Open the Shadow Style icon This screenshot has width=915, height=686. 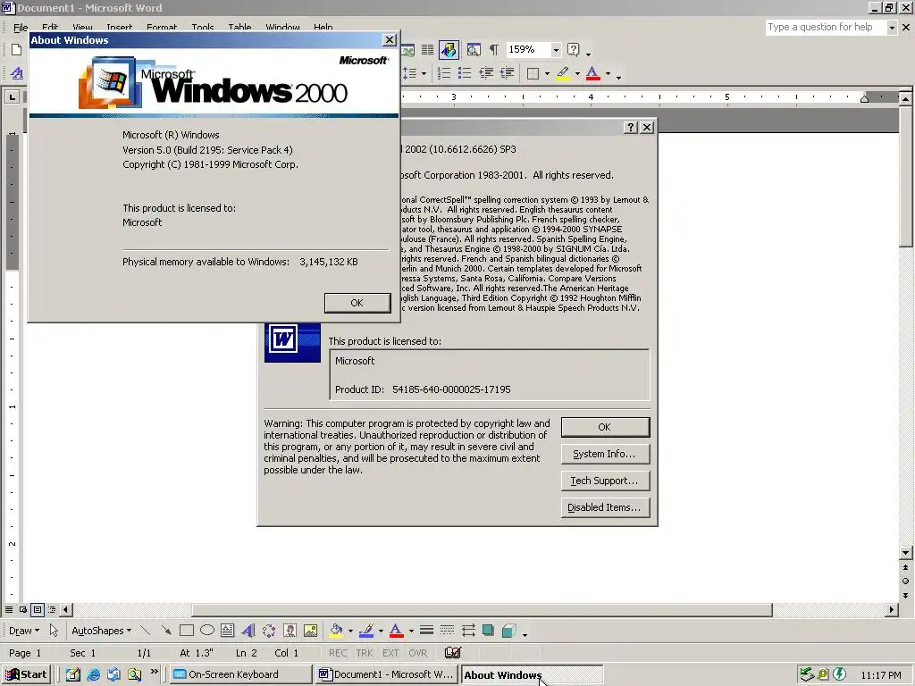tap(489, 631)
